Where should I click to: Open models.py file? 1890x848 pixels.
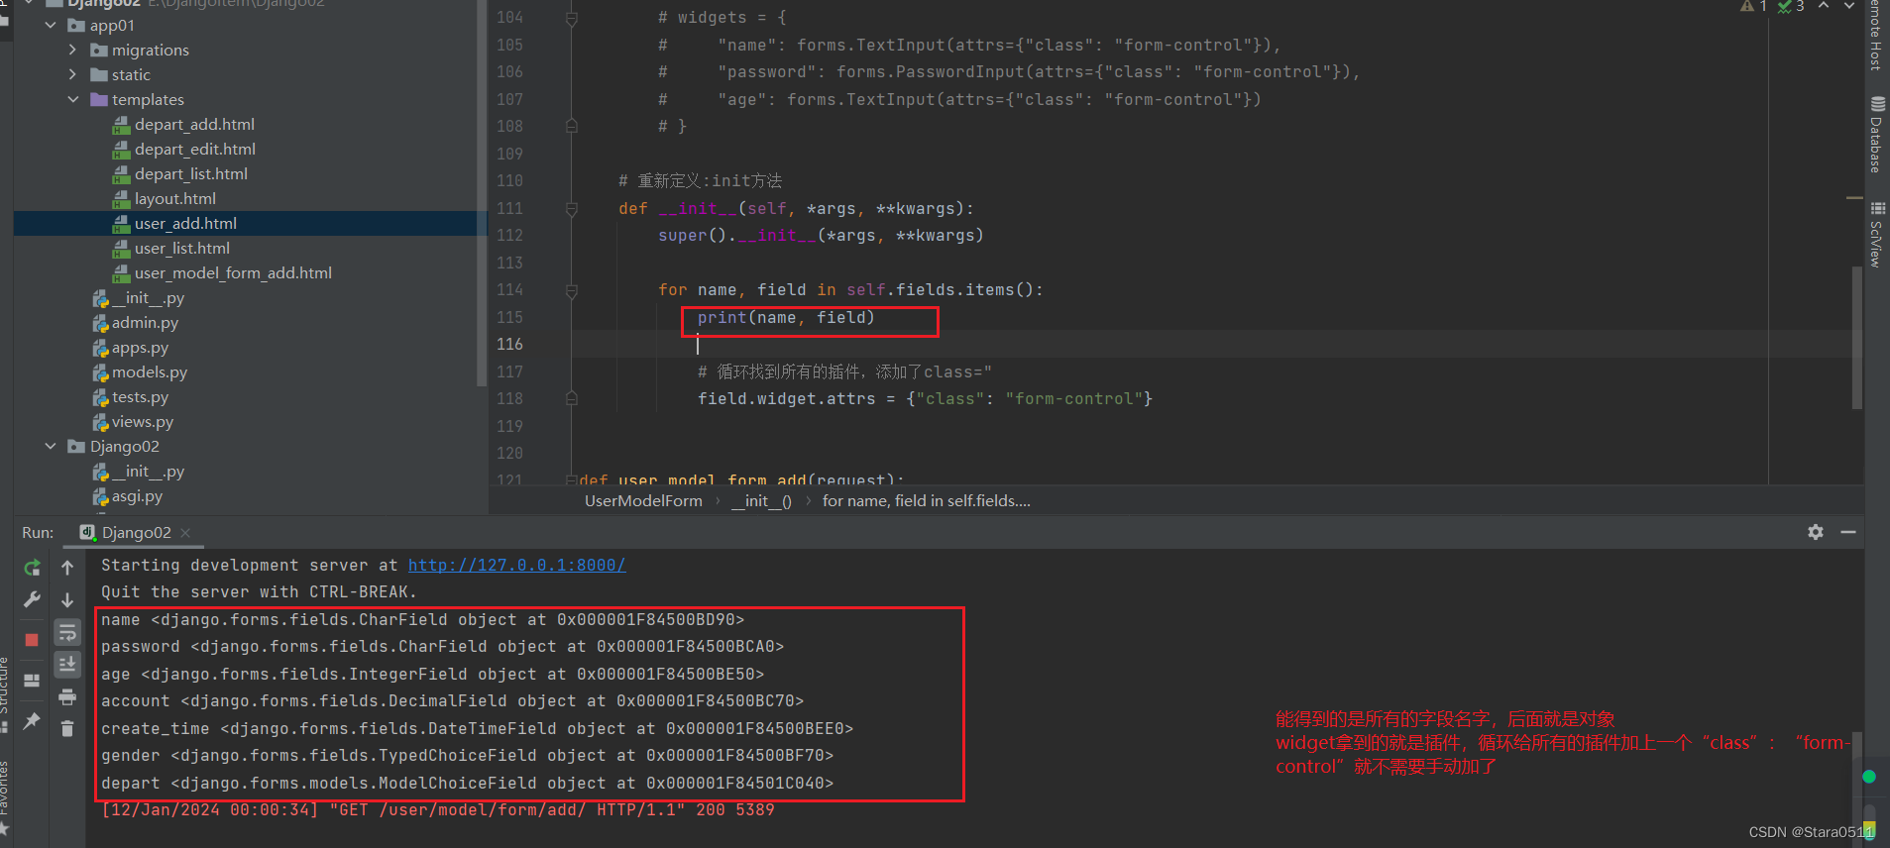[x=149, y=371]
